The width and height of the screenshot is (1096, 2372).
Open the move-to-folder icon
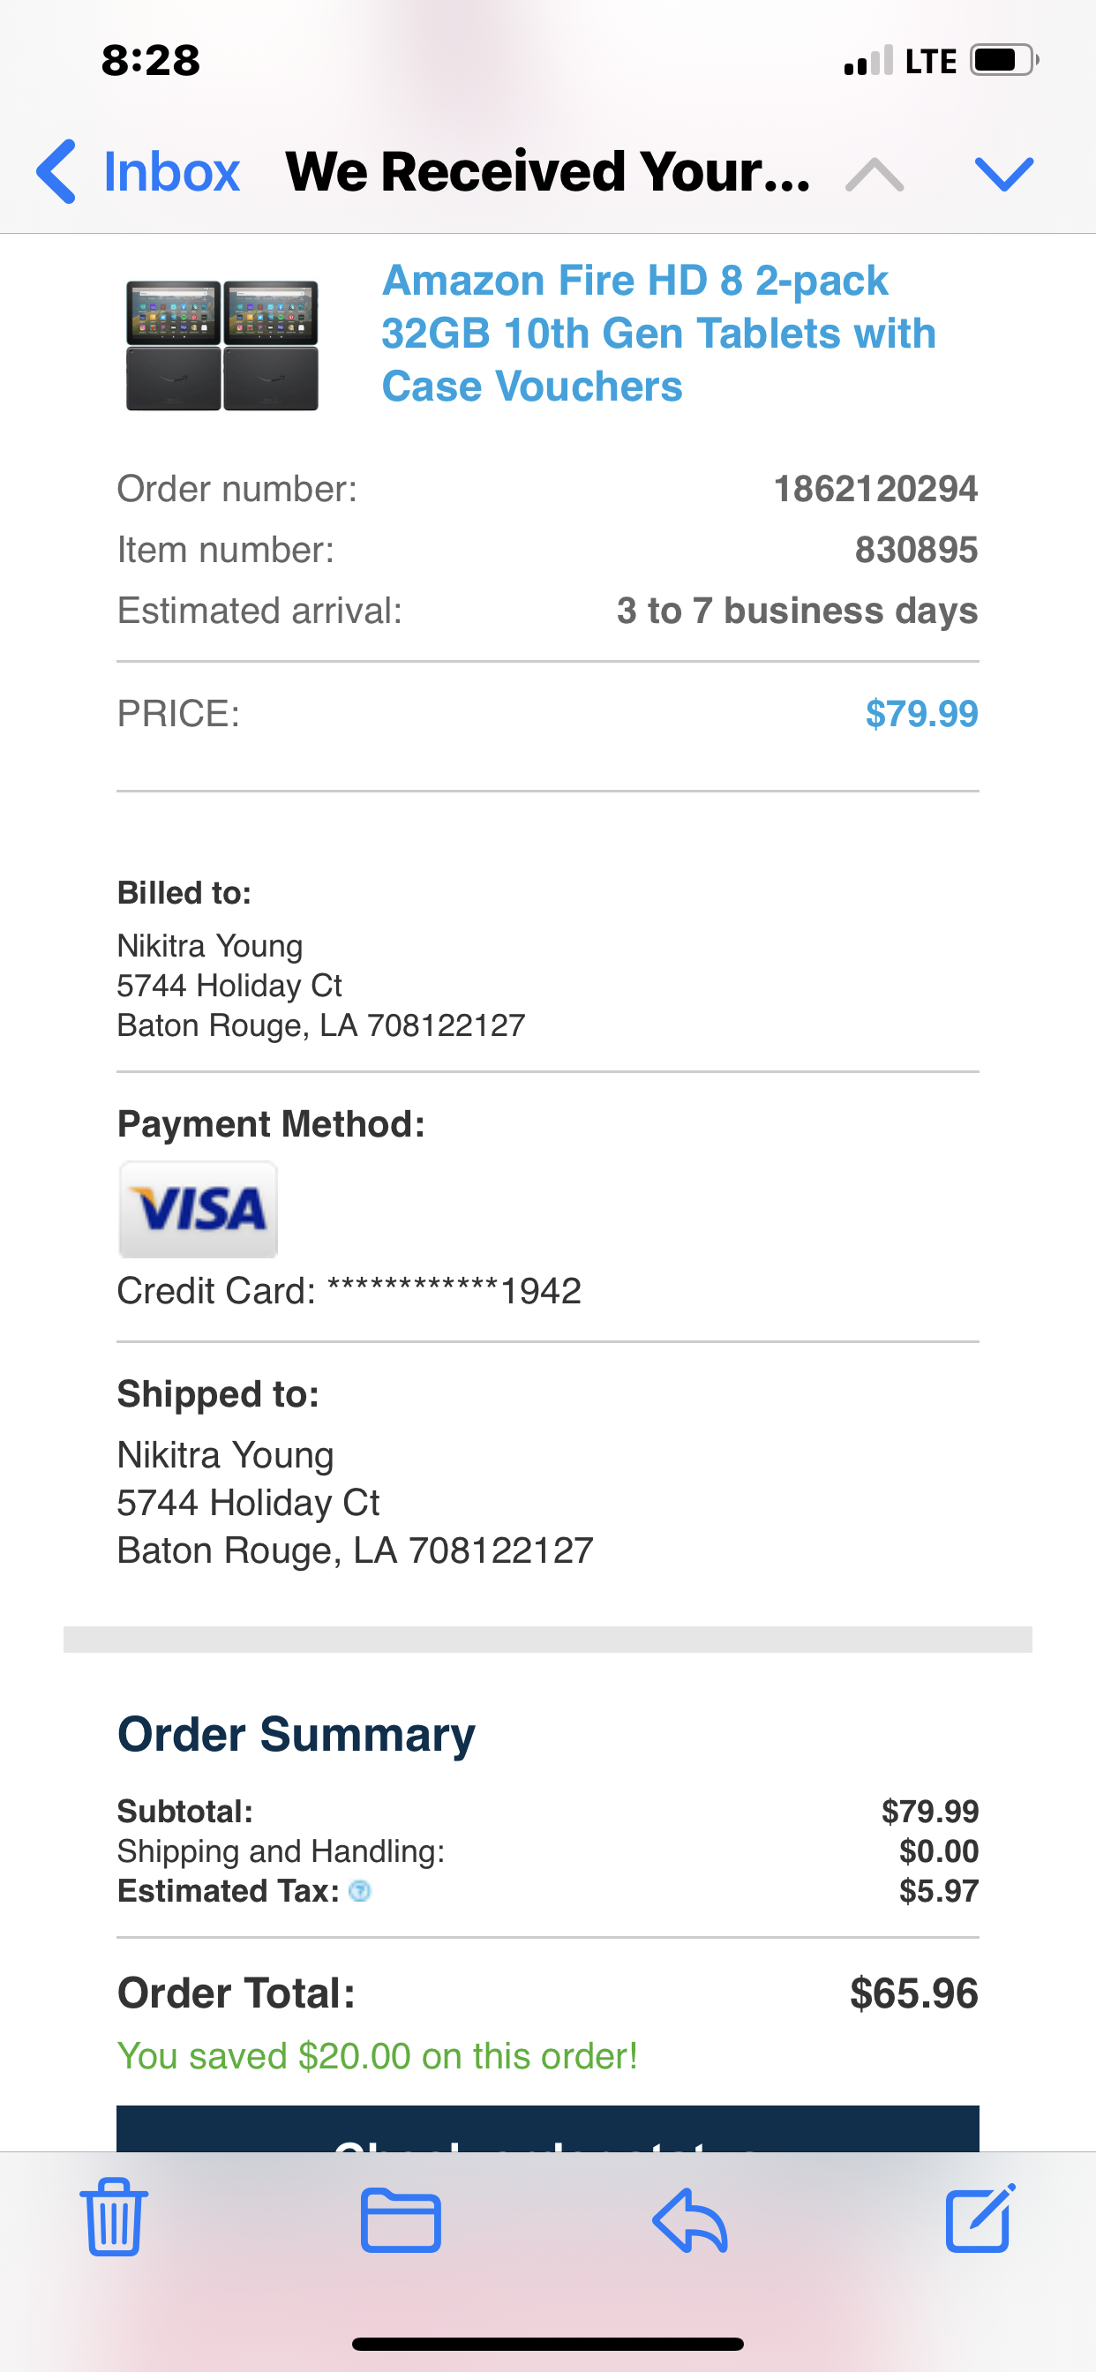click(x=401, y=2220)
